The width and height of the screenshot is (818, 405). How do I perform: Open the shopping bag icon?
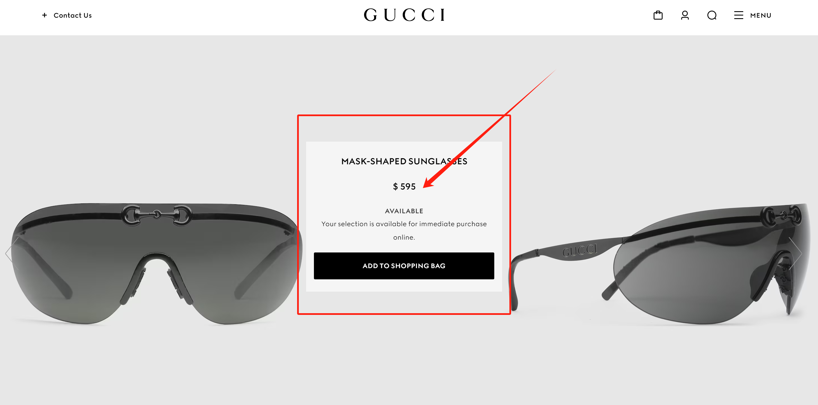(658, 15)
